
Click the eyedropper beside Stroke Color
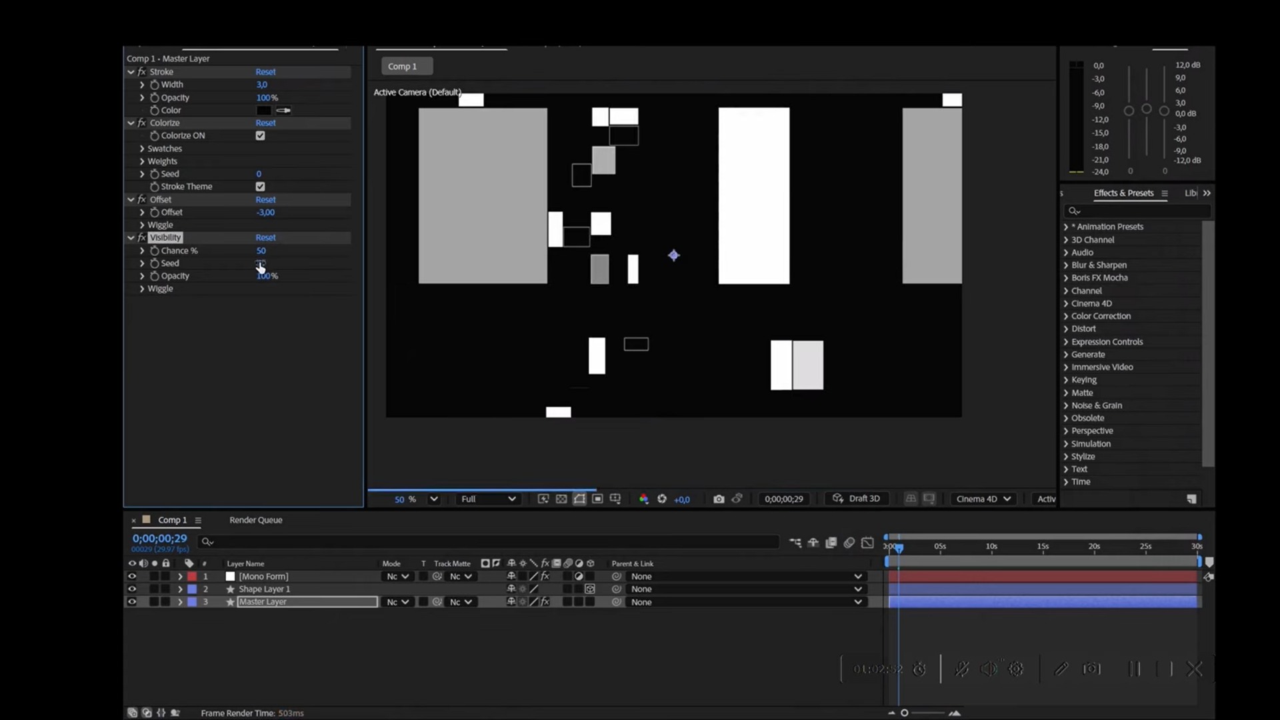[283, 111]
